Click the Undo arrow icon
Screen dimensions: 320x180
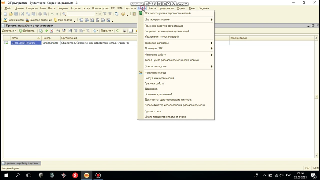click(52, 14)
